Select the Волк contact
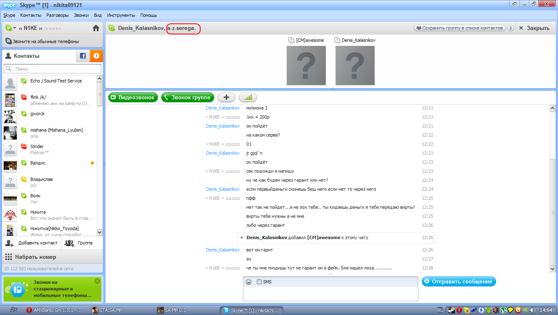The width and height of the screenshot is (558, 315). tap(50, 198)
